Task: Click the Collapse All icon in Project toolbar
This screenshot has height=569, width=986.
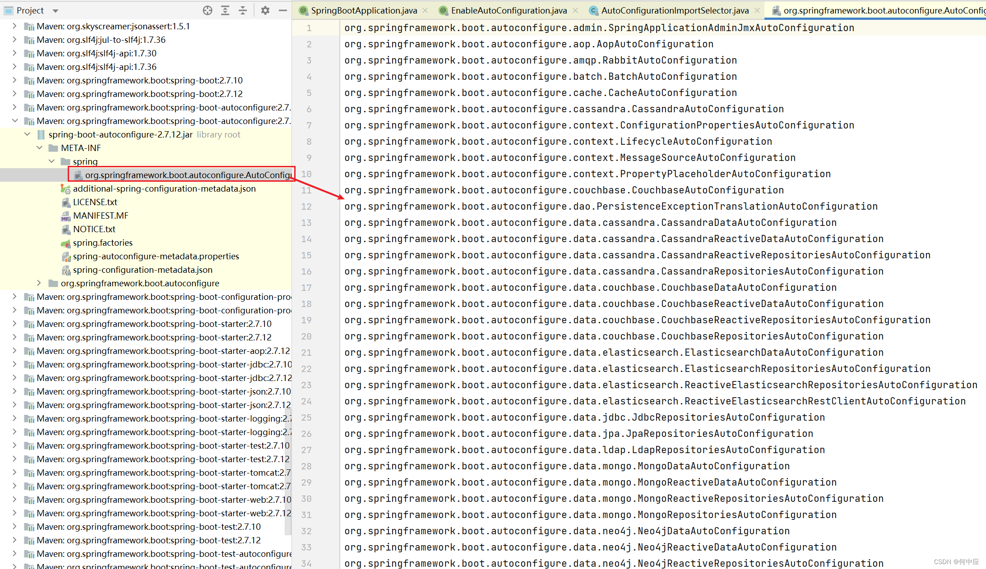Action: point(243,10)
